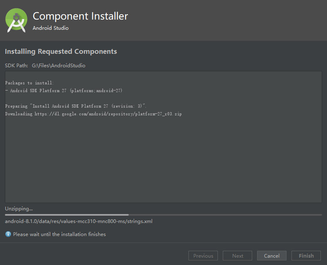Click the Android Studio robot logo icon
Viewport: 327px width, 265px height.
point(16,20)
